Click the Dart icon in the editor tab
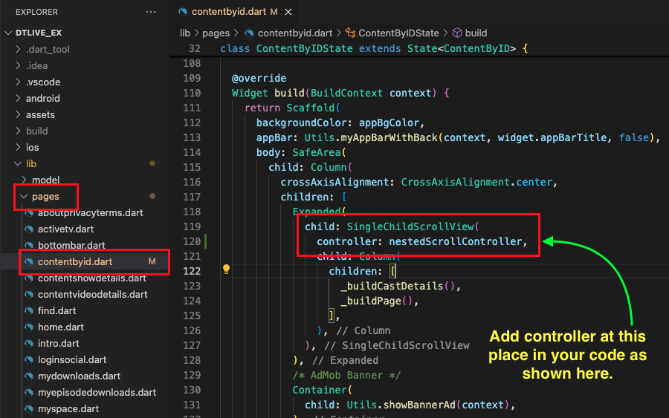 pyautogui.click(x=183, y=11)
